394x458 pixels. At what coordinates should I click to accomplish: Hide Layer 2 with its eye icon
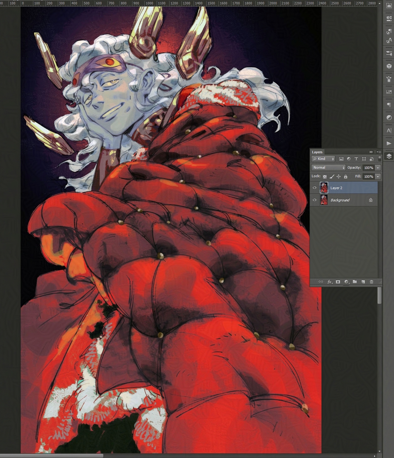[315, 188]
